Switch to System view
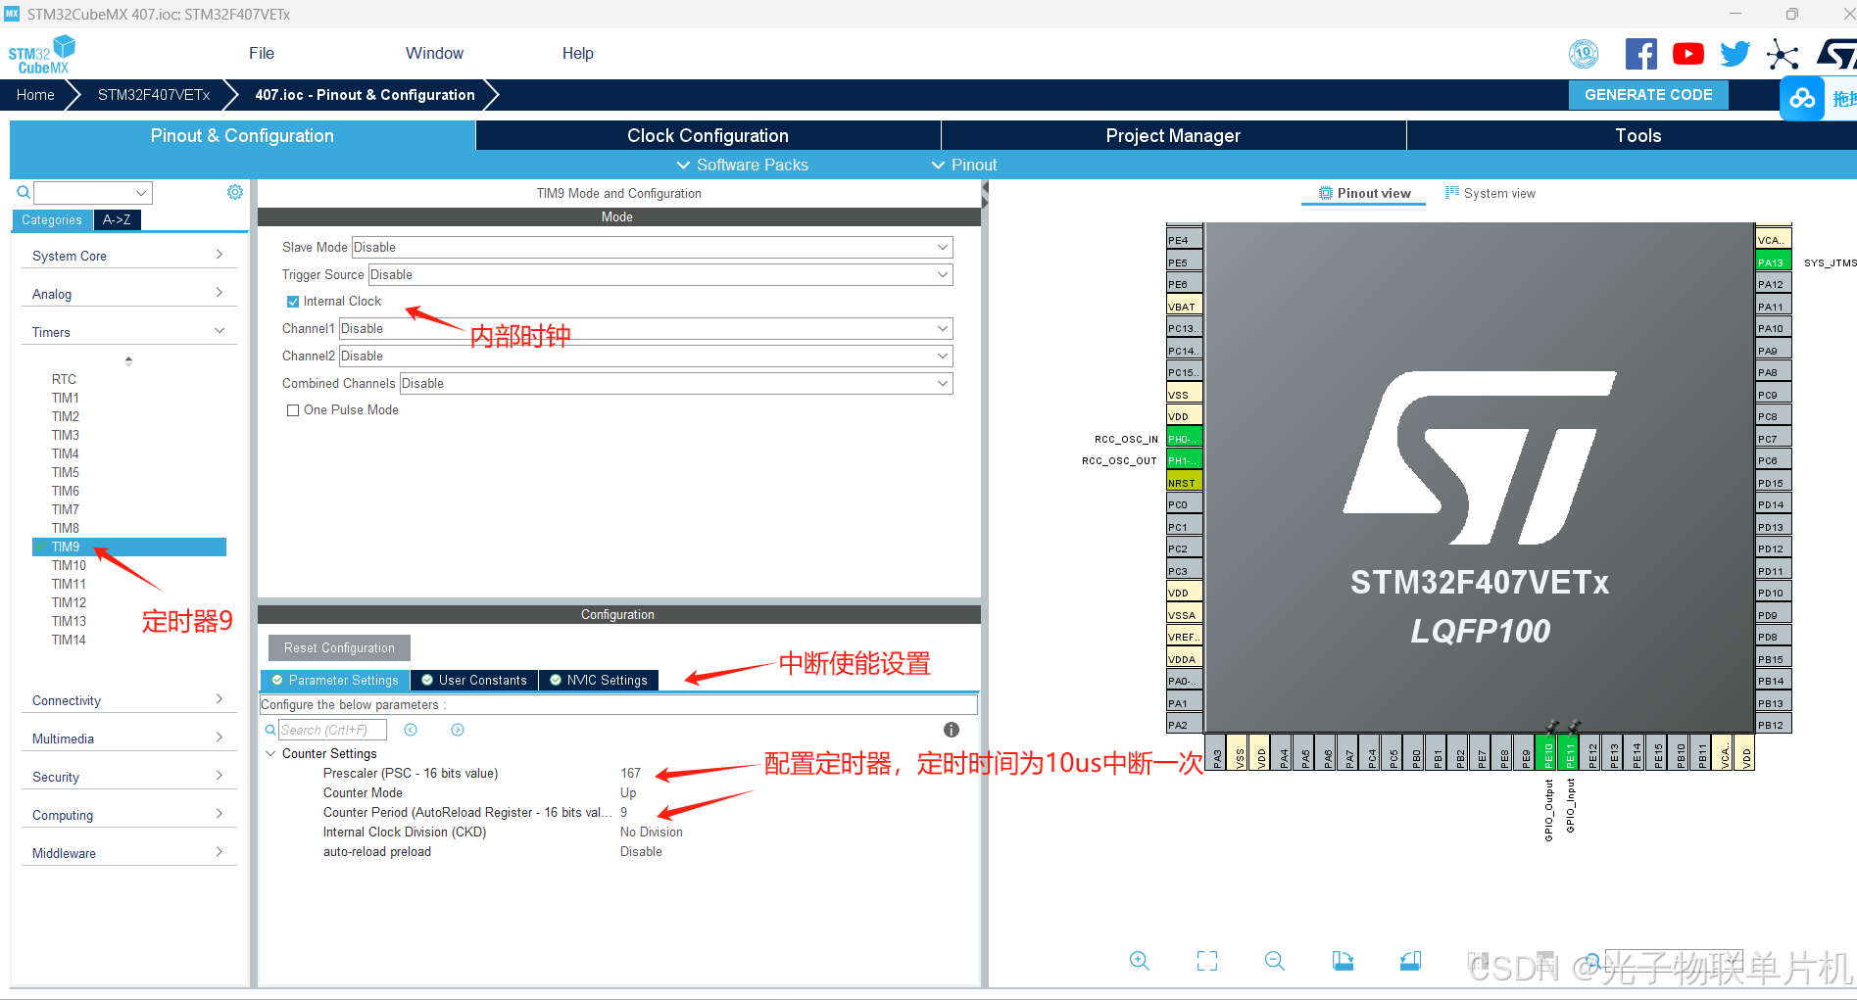Screen dimensions: 1857x1000 (1490, 193)
